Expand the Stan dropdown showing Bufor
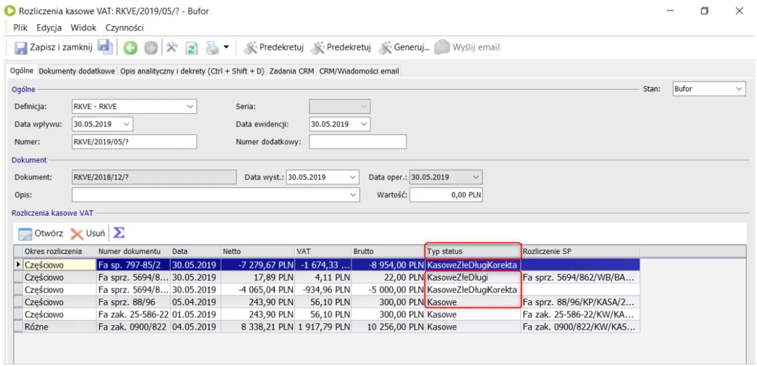Image resolution: width=757 pixels, height=366 pixels. pyautogui.click(x=739, y=89)
